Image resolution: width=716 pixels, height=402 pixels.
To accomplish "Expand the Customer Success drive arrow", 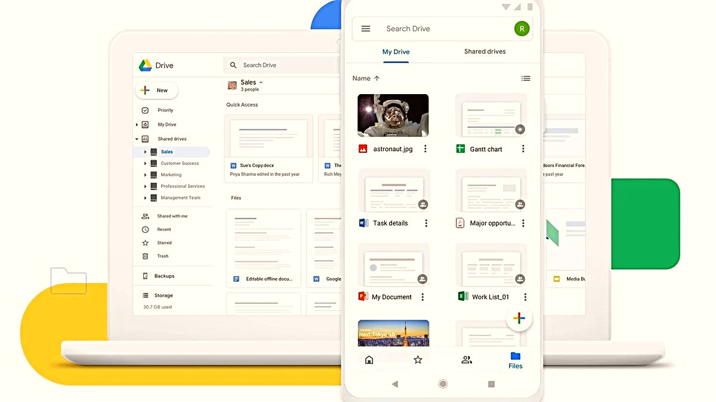I will coord(145,163).
